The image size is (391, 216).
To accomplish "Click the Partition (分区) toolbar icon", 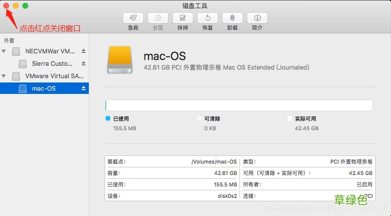I will (x=158, y=18).
